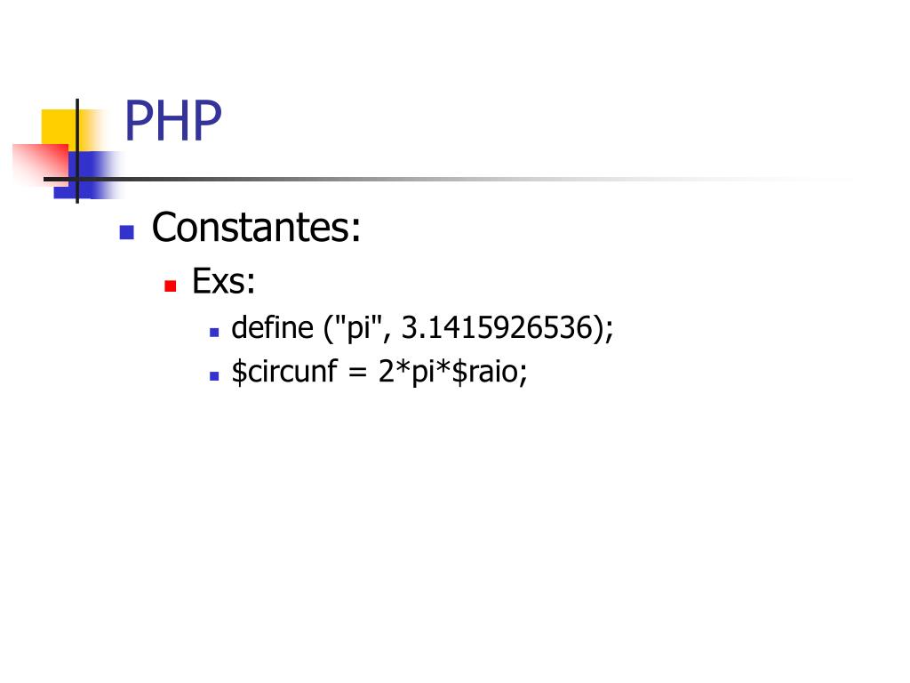910x683 pixels.
Task: Click the empty white area below the code
Action: (x=455, y=523)
